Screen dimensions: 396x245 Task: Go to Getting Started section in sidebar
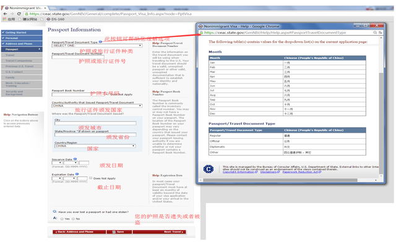tap(22, 33)
